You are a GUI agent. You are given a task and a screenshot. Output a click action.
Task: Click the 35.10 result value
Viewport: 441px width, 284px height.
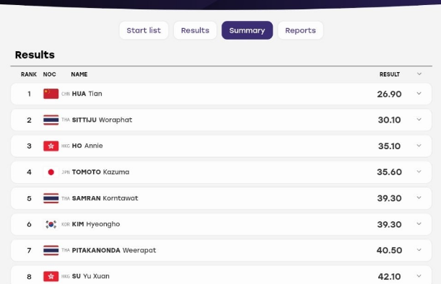point(389,146)
